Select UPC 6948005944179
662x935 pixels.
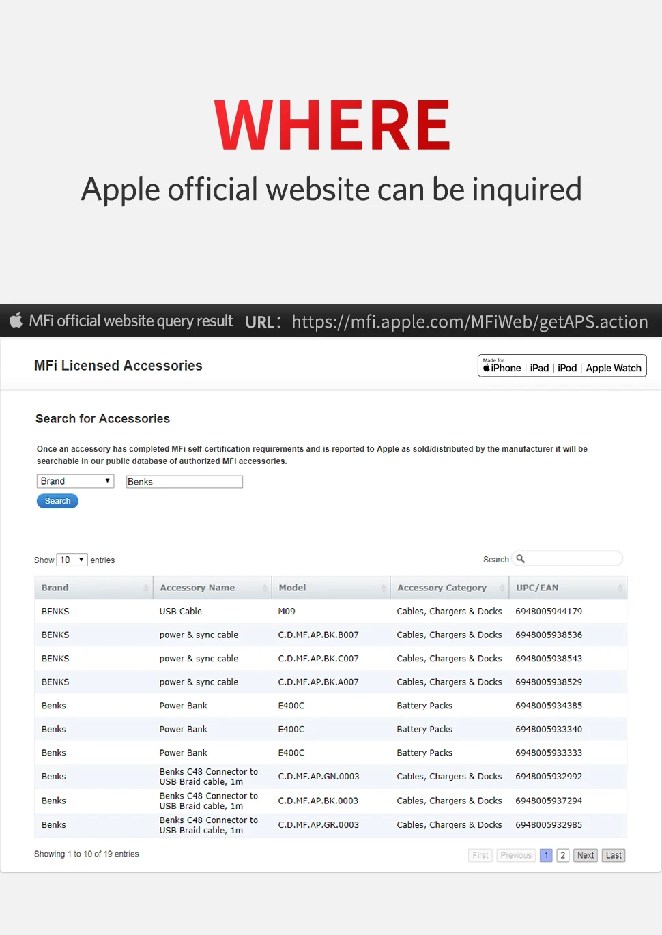point(549,612)
